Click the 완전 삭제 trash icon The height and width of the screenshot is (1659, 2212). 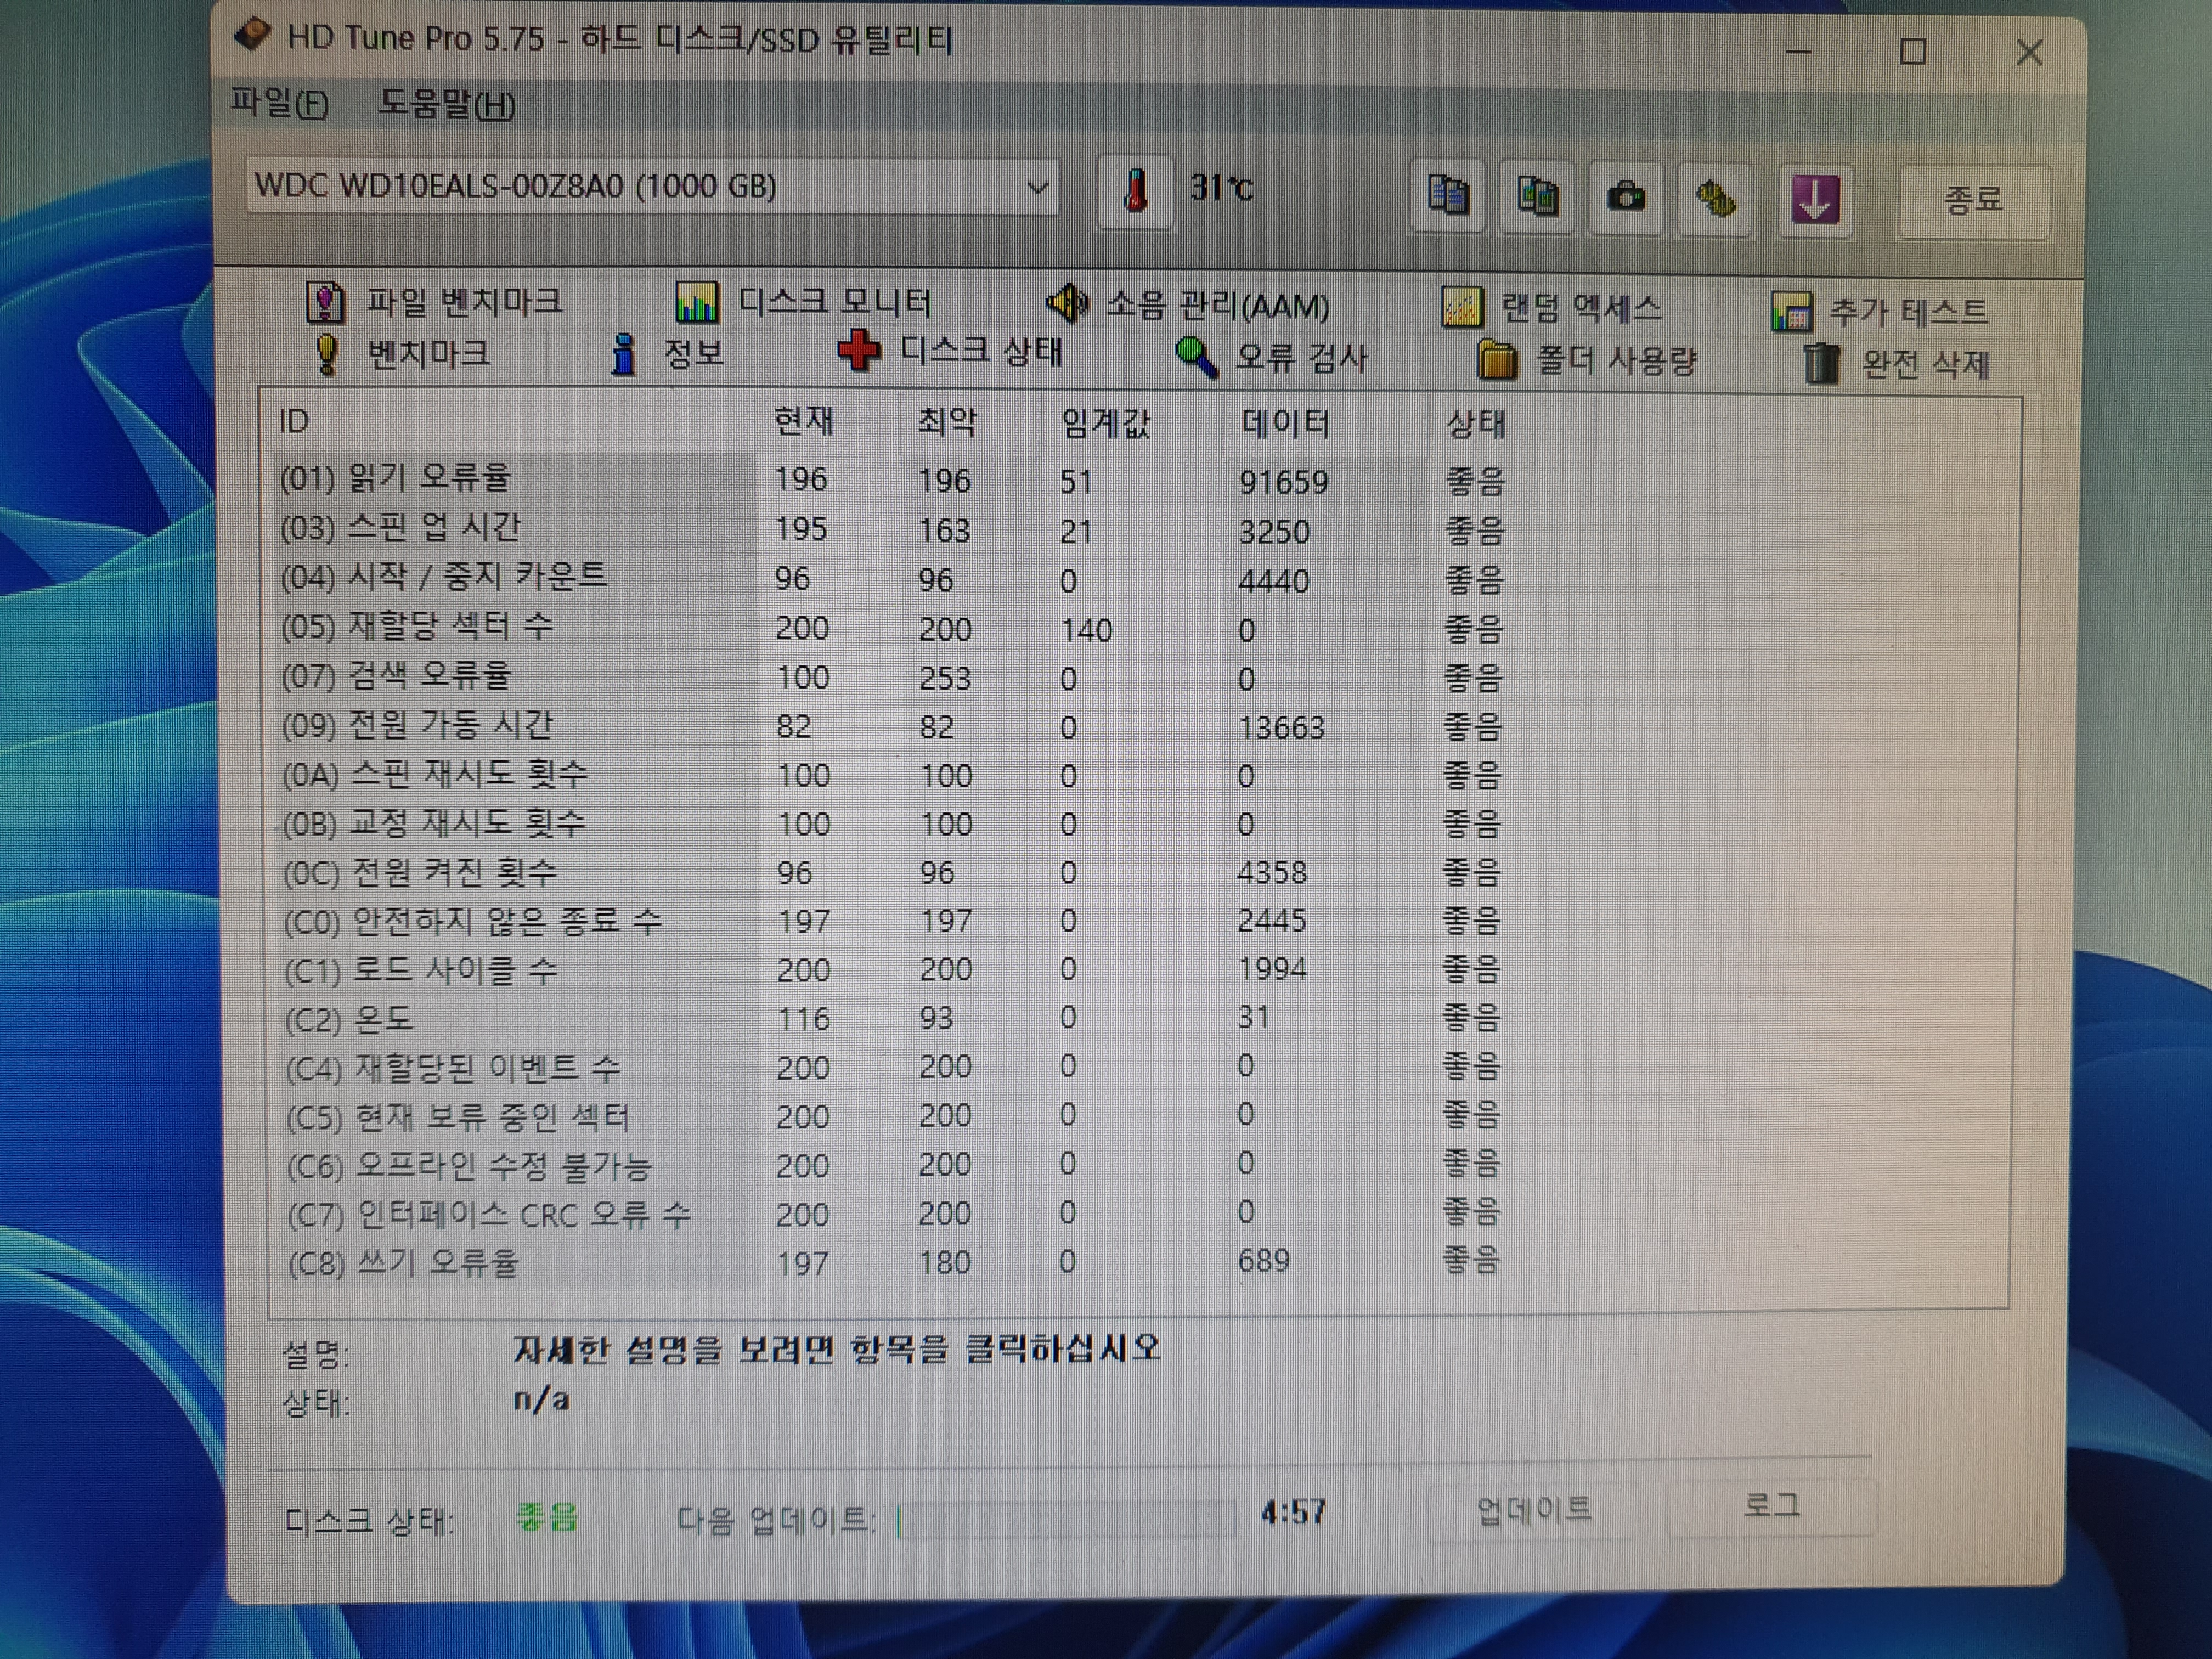pos(1821,363)
